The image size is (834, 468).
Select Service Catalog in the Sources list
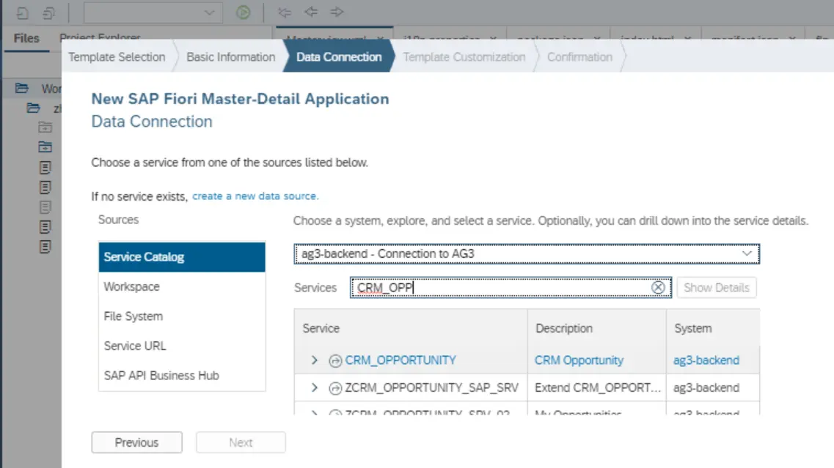pyautogui.click(x=182, y=257)
